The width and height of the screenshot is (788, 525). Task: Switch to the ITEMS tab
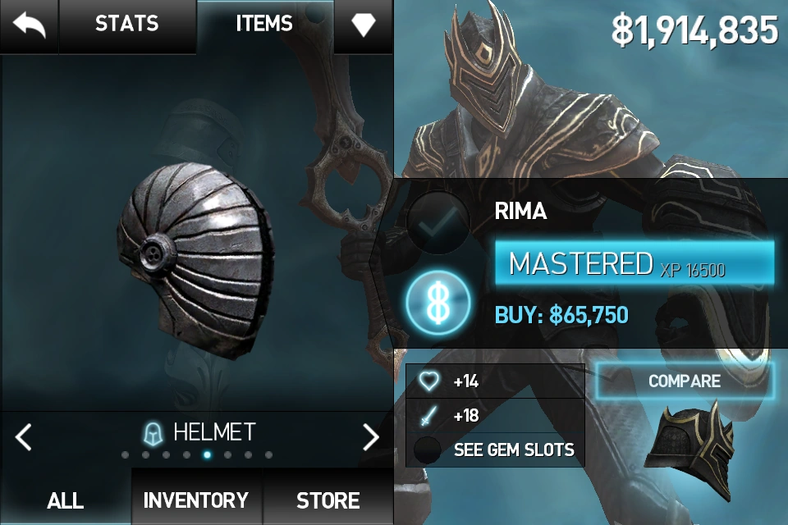click(x=264, y=24)
